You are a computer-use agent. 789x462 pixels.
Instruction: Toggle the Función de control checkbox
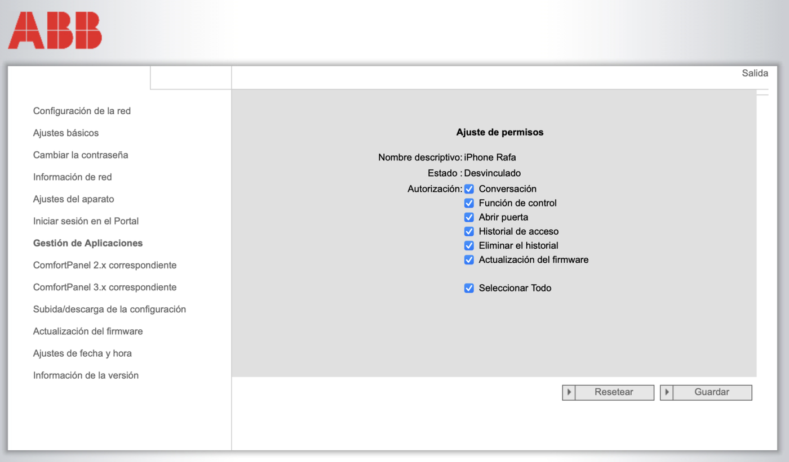coord(469,203)
